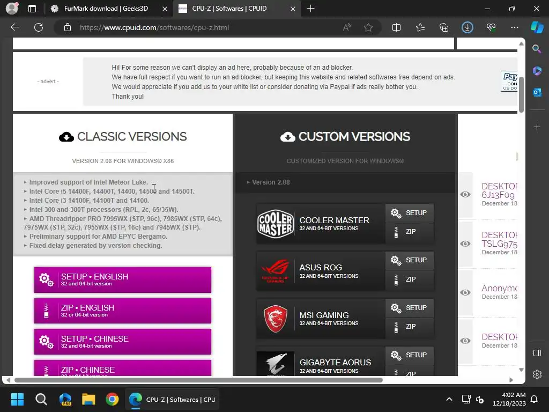The image size is (549, 412).
Task: Click the horizontal scroll right arrow
Action: point(511,380)
